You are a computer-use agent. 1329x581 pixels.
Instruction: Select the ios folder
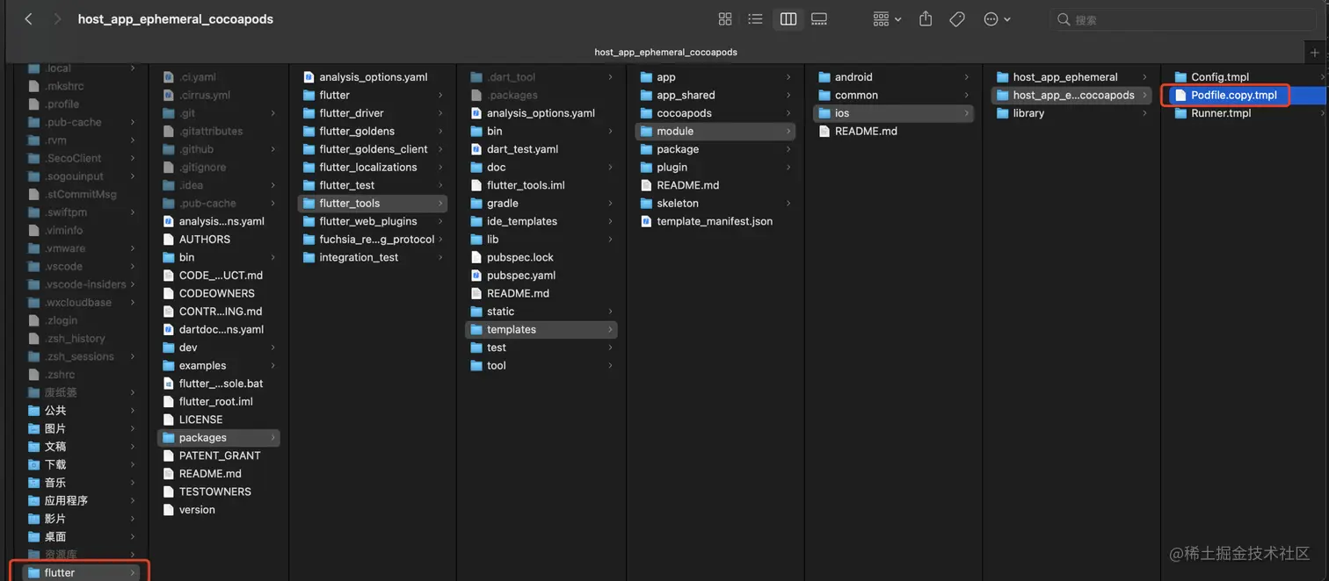pos(893,113)
